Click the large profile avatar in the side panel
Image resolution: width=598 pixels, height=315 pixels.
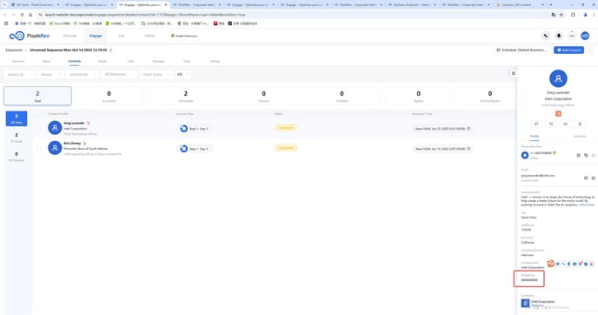point(558,78)
